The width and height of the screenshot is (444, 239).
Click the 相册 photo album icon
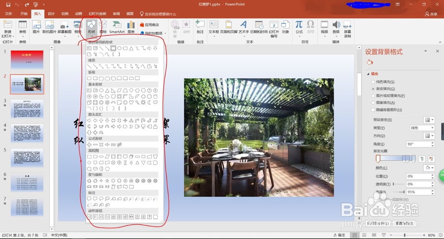pos(78,24)
